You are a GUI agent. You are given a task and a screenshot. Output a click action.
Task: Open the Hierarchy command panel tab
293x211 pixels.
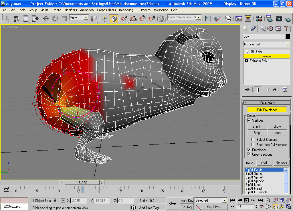coord(262,29)
